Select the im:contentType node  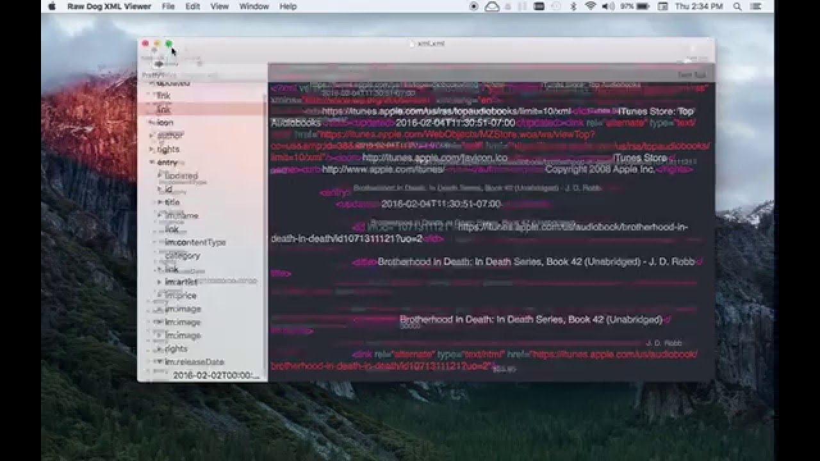coord(195,242)
